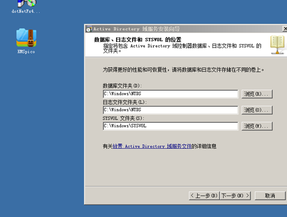This screenshot has width=287, height=217.
Task: Click the SYSVOL 文件夹(S) label
Action: point(123,118)
